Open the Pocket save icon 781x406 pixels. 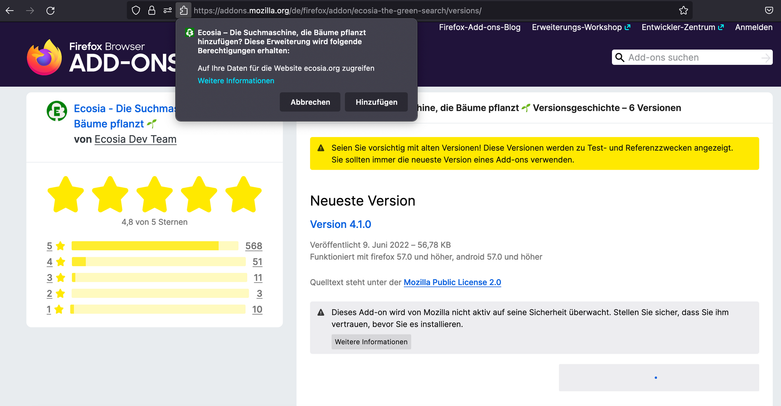point(769,11)
